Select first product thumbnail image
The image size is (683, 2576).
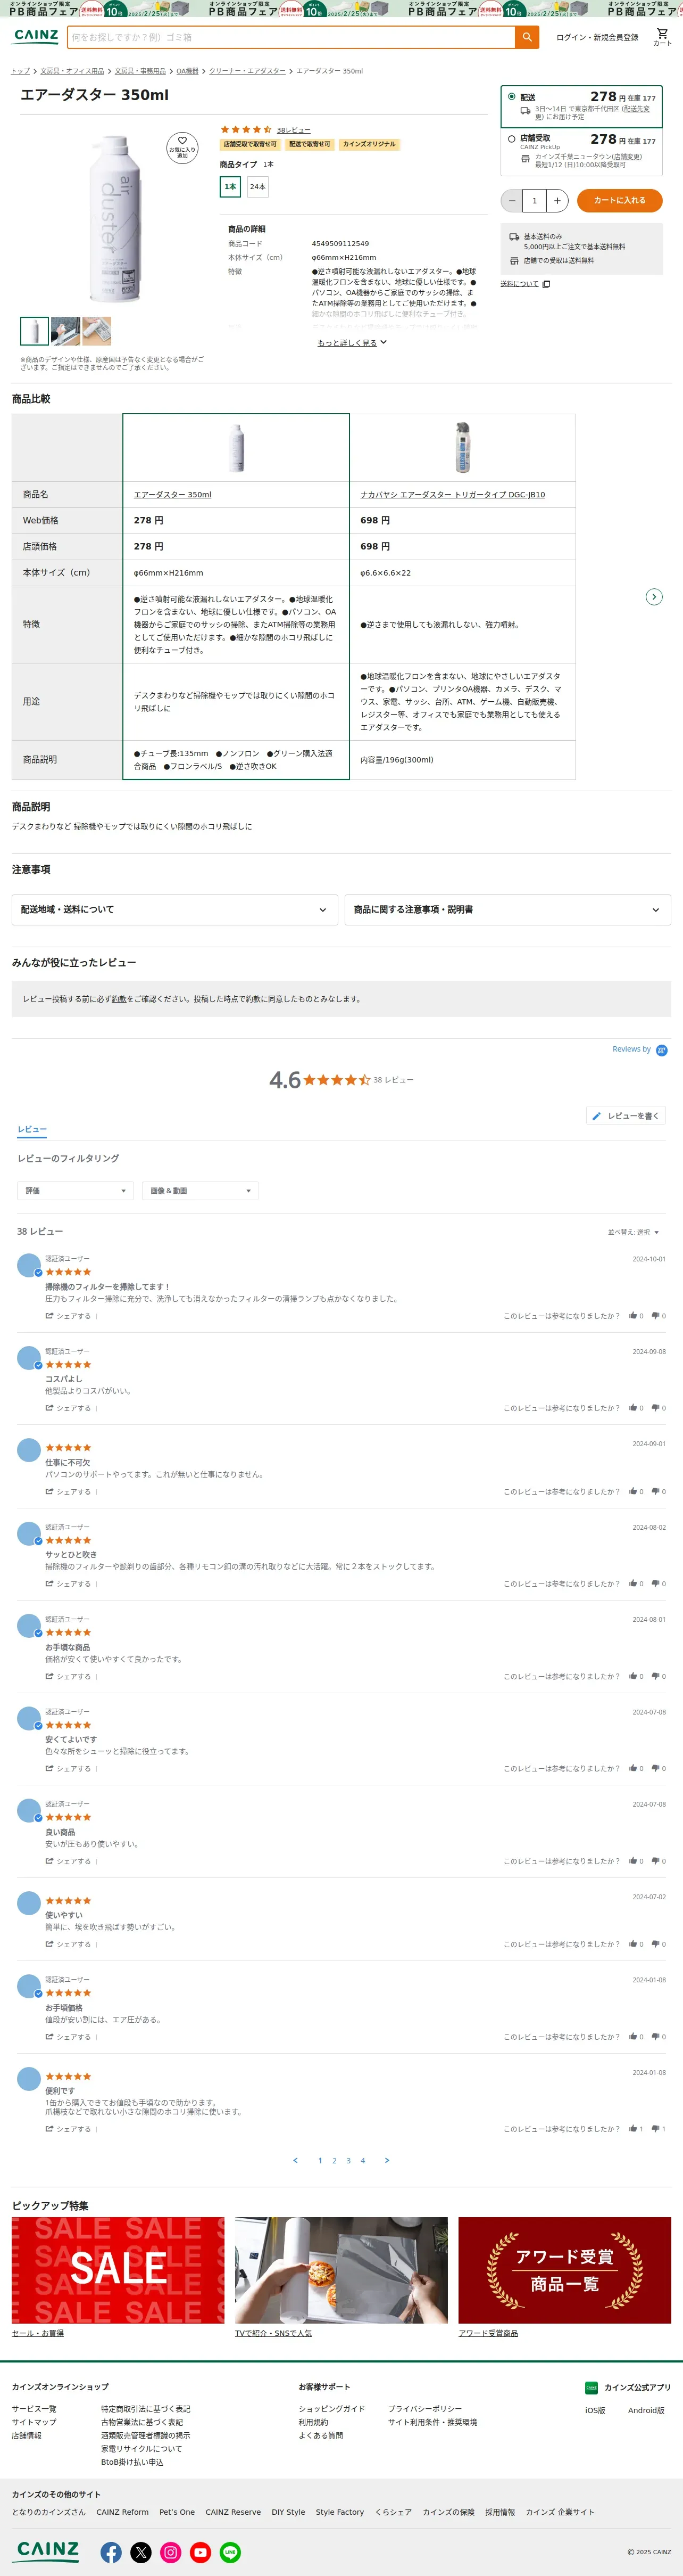click(x=34, y=331)
